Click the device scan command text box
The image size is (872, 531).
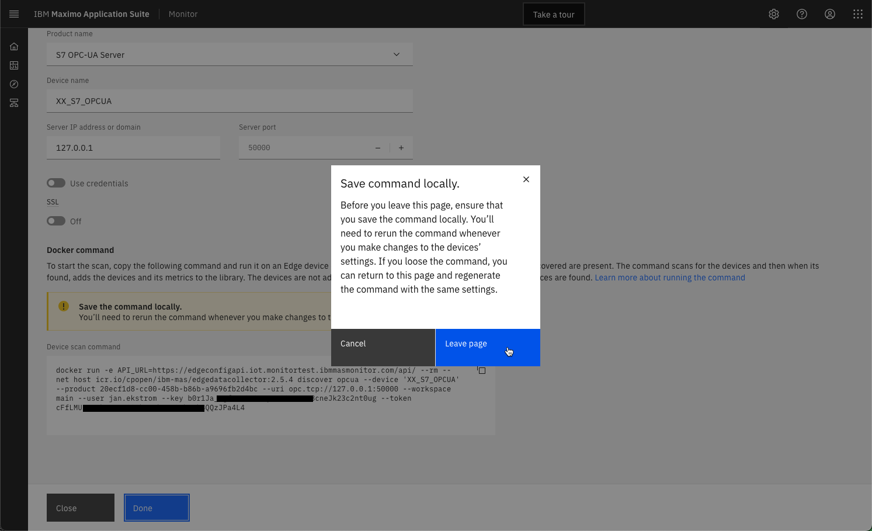271,395
